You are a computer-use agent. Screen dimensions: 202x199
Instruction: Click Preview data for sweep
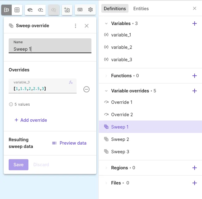(69, 143)
